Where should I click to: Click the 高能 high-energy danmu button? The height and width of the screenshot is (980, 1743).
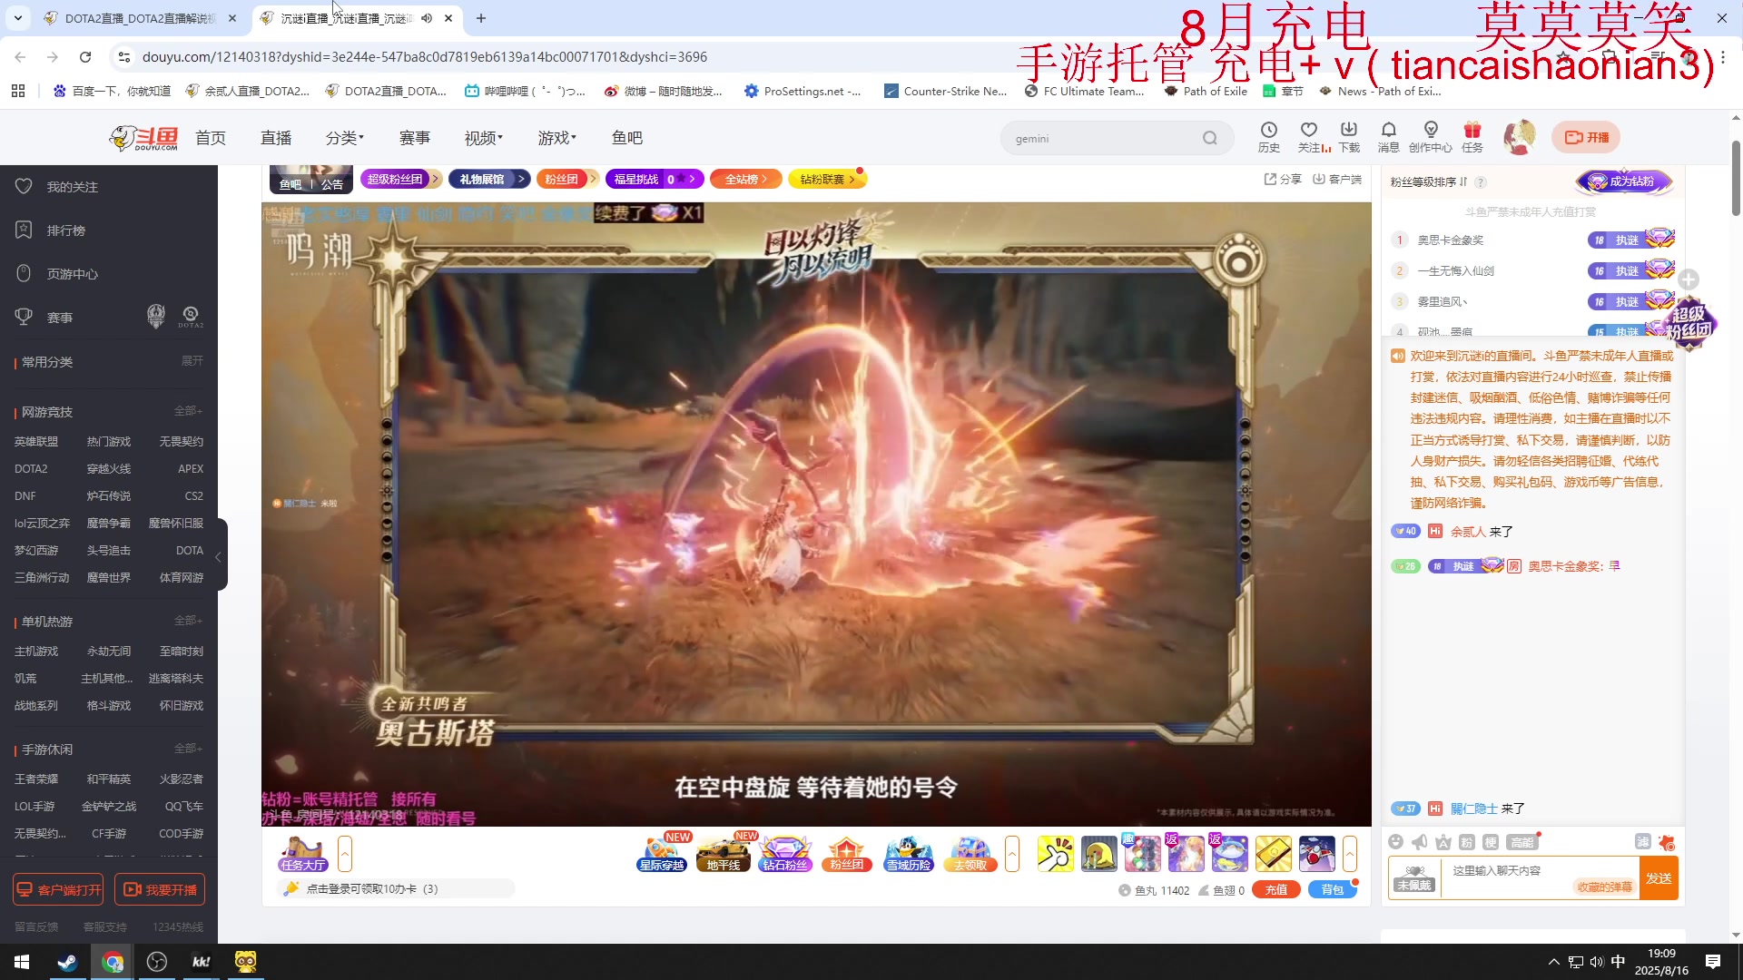(x=1522, y=842)
